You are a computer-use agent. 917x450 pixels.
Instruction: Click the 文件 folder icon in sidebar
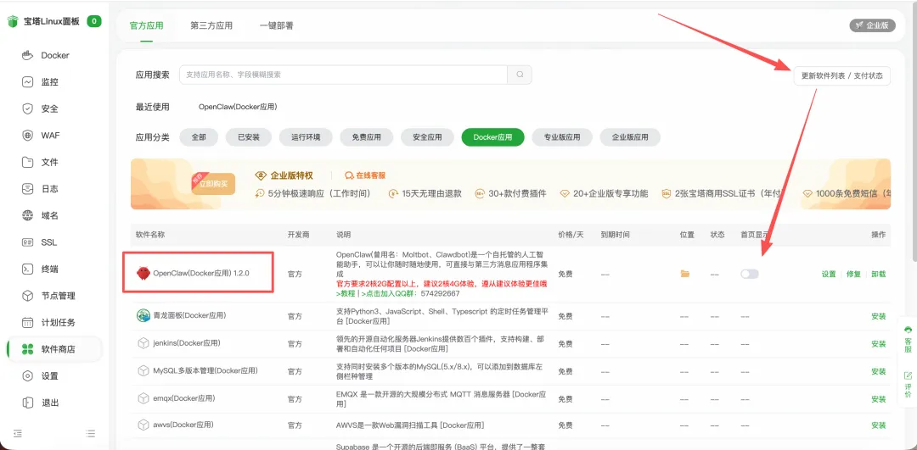pyautogui.click(x=27, y=162)
